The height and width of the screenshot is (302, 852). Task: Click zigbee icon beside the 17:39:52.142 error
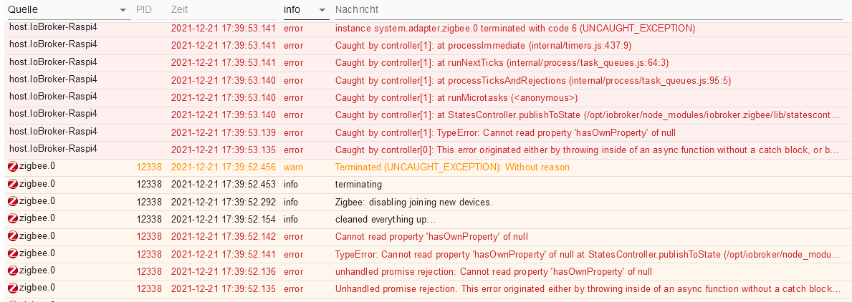(x=13, y=236)
